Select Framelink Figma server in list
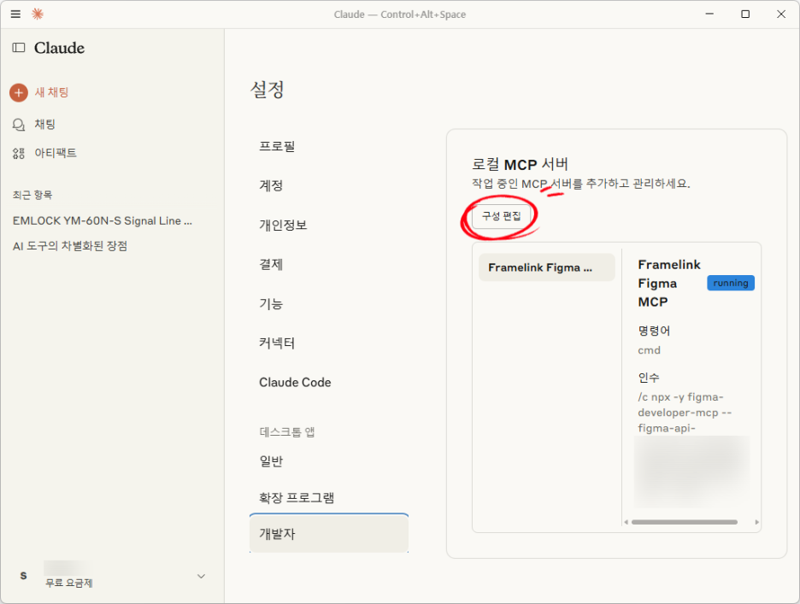800x604 pixels. (546, 267)
